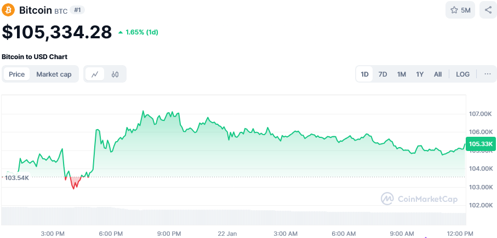Select the All time range tab
This screenshot has height=238, width=497.
438,74
